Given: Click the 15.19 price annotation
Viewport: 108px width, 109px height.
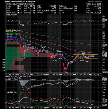Looking at the screenshot, I should [x=59, y=52].
